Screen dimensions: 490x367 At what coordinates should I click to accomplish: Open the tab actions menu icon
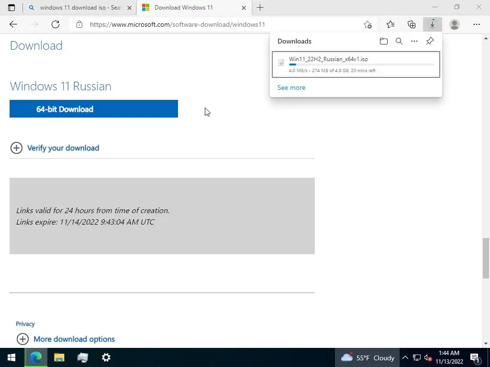(11, 8)
